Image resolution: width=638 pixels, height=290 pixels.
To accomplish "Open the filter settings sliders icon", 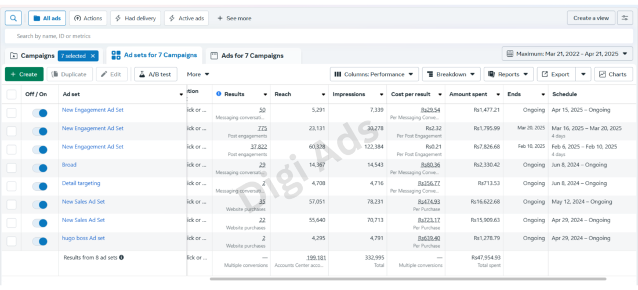I will click(625, 18).
